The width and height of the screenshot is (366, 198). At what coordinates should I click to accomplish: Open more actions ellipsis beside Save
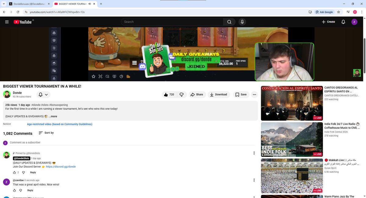tap(254, 94)
